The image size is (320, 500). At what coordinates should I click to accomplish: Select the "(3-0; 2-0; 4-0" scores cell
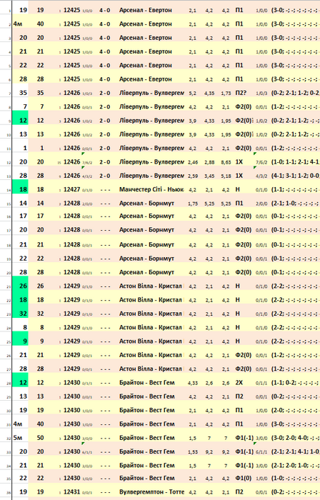coord(295,437)
